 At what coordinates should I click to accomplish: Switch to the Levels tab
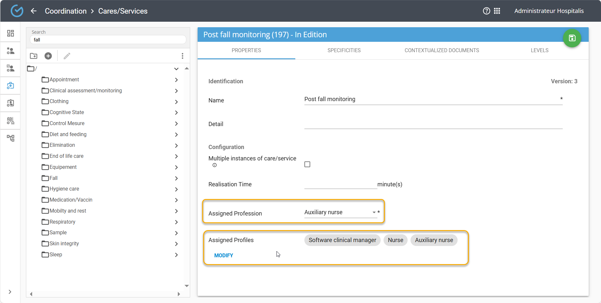[x=539, y=51]
